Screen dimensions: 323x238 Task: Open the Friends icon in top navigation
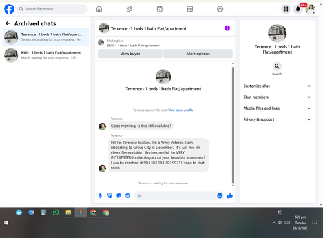tap(129, 9)
